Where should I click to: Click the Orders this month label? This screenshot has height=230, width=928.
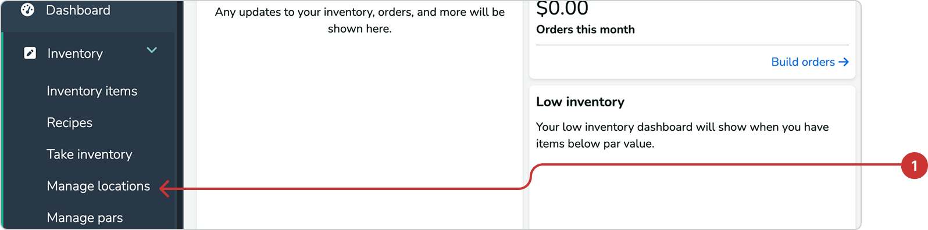click(586, 30)
